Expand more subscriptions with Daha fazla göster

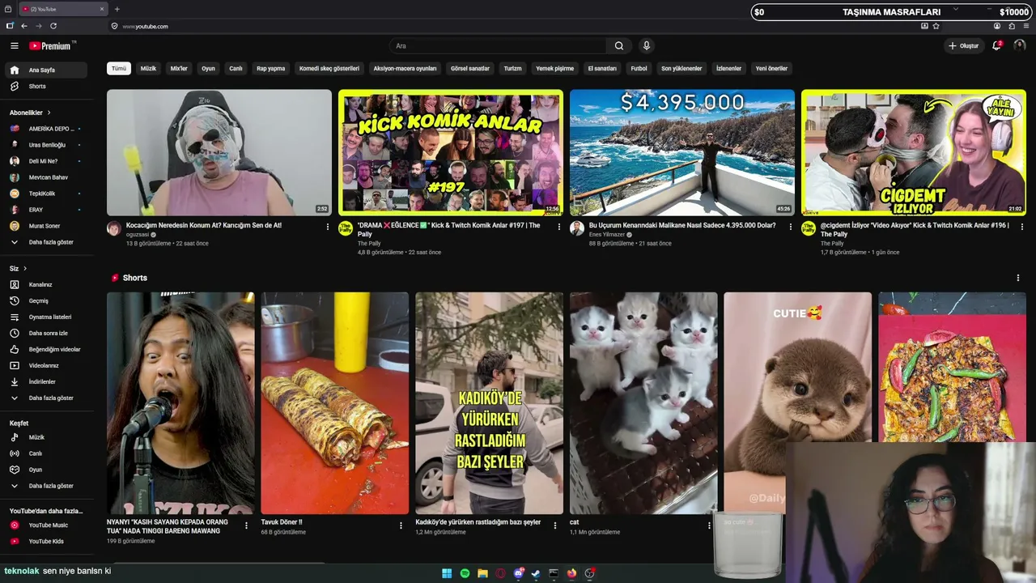48,242
